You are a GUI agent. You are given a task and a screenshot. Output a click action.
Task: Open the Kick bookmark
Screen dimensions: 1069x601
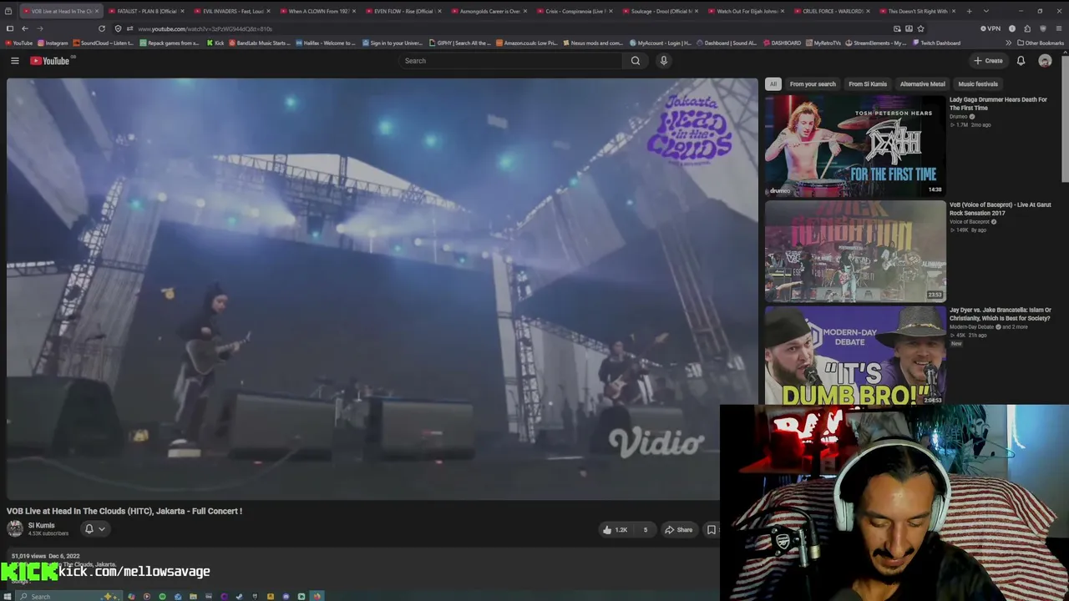click(215, 43)
